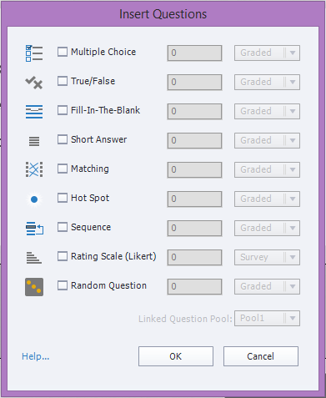This screenshot has height=398, width=326.
Task: Click the Multiple Choice question icon
Action: pyautogui.click(x=34, y=53)
